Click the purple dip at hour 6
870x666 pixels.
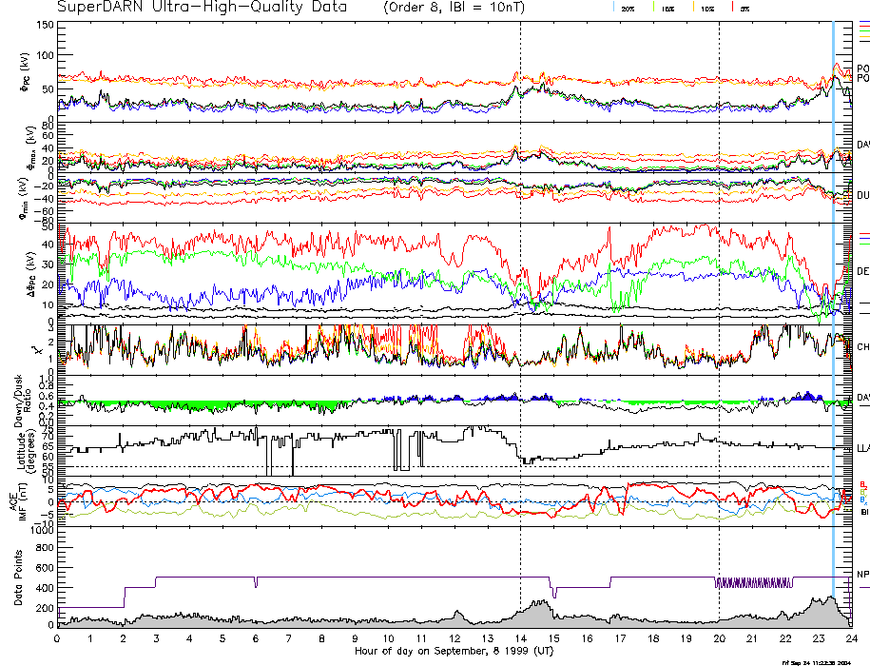tap(256, 582)
